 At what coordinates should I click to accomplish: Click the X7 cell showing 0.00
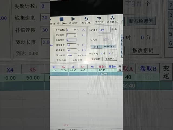click(83, 70)
